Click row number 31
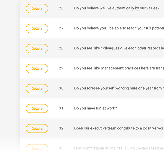 (61, 108)
